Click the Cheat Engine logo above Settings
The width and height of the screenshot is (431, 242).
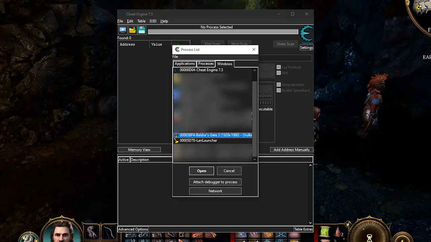point(307,35)
